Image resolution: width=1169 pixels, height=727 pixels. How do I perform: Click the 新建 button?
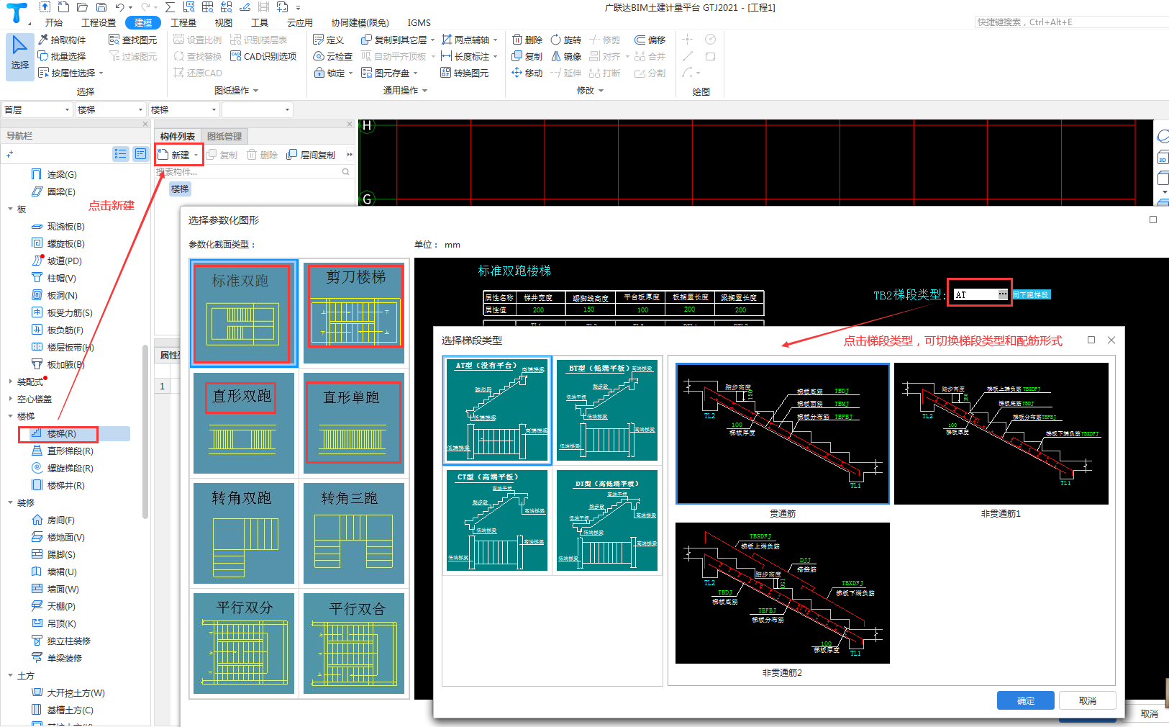point(175,155)
